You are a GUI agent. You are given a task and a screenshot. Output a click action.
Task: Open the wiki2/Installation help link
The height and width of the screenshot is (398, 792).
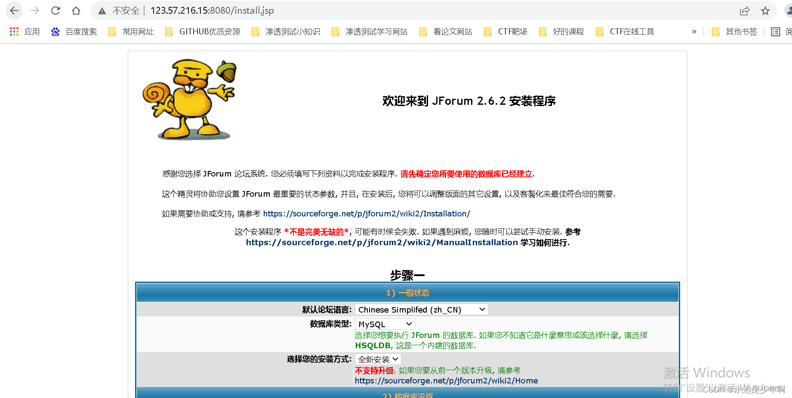pyautogui.click(x=367, y=213)
